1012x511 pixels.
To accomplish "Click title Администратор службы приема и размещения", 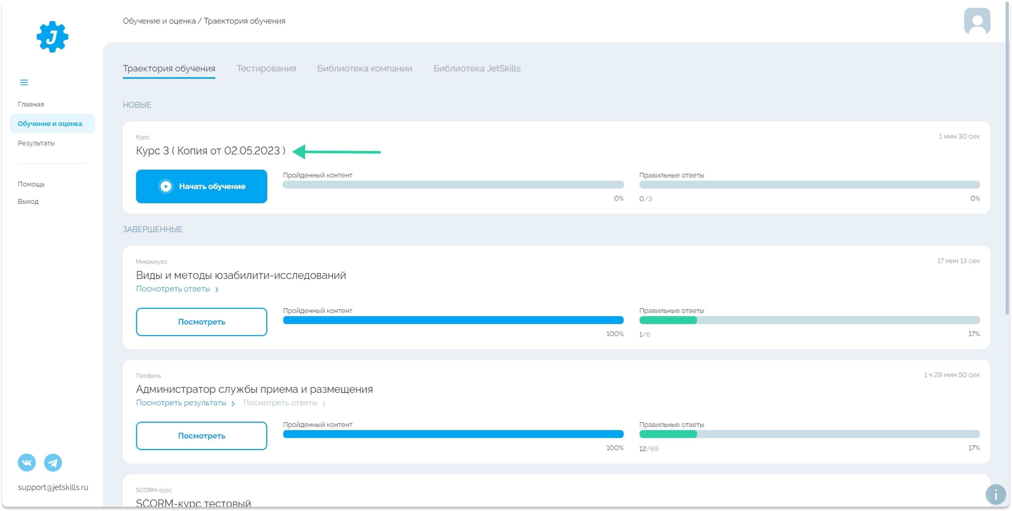I will [254, 389].
